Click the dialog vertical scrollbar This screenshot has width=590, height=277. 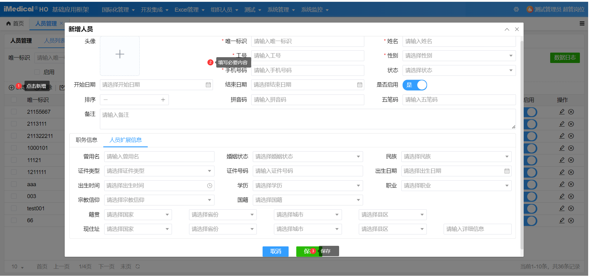click(x=522, y=145)
